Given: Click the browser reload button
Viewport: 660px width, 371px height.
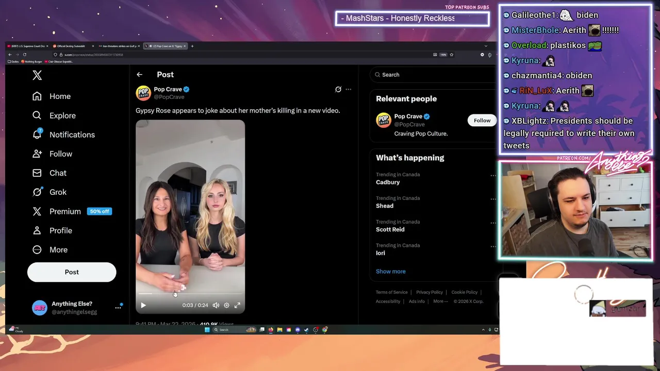Looking at the screenshot, I should click(24, 55).
